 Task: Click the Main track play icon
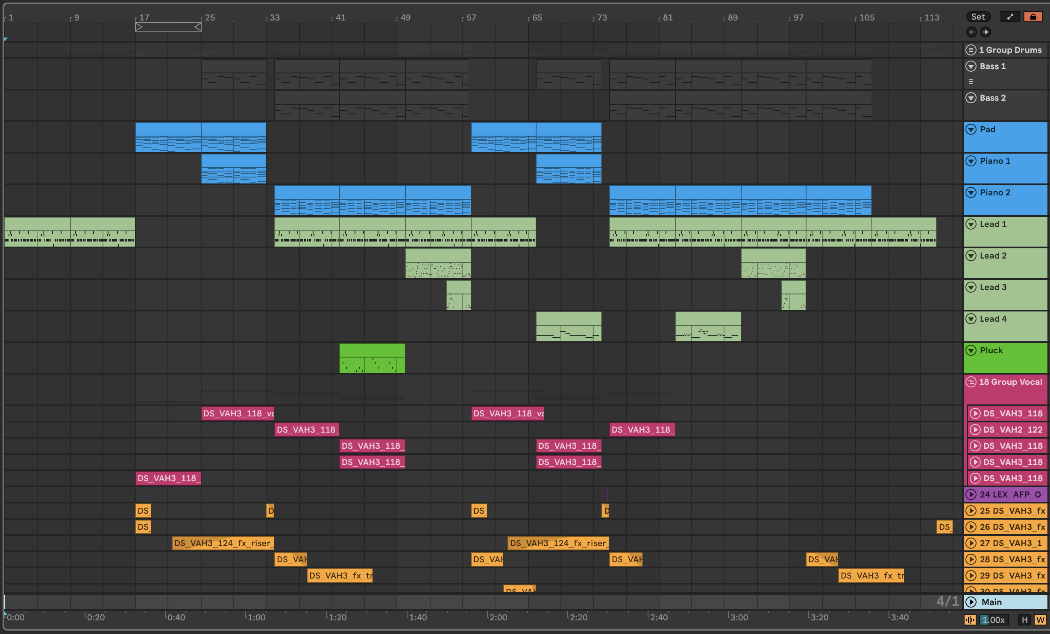[x=971, y=602]
